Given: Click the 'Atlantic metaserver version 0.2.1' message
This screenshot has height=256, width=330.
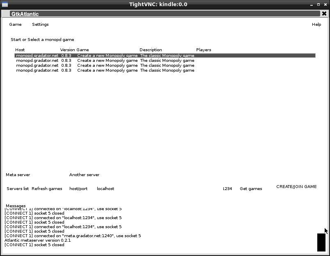Looking at the screenshot, I should click(x=38, y=240).
